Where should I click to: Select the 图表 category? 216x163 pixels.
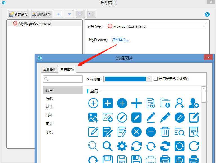click(x=49, y=124)
